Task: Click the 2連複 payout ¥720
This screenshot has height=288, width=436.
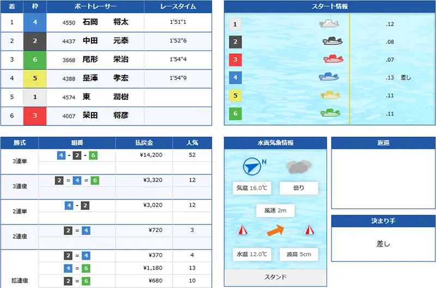Action: 155,230
